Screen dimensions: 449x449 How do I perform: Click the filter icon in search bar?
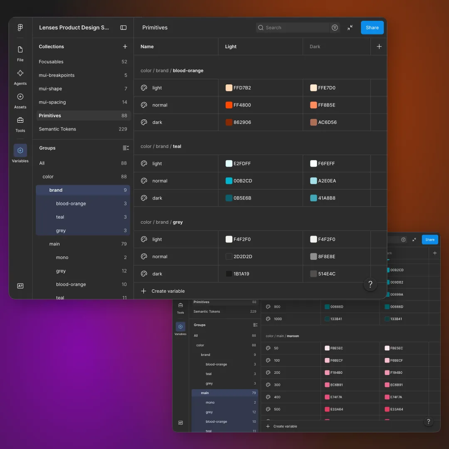click(x=335, y=27)
